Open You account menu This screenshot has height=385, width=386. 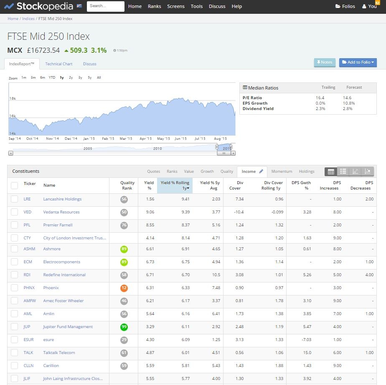[x=370, y=6]
